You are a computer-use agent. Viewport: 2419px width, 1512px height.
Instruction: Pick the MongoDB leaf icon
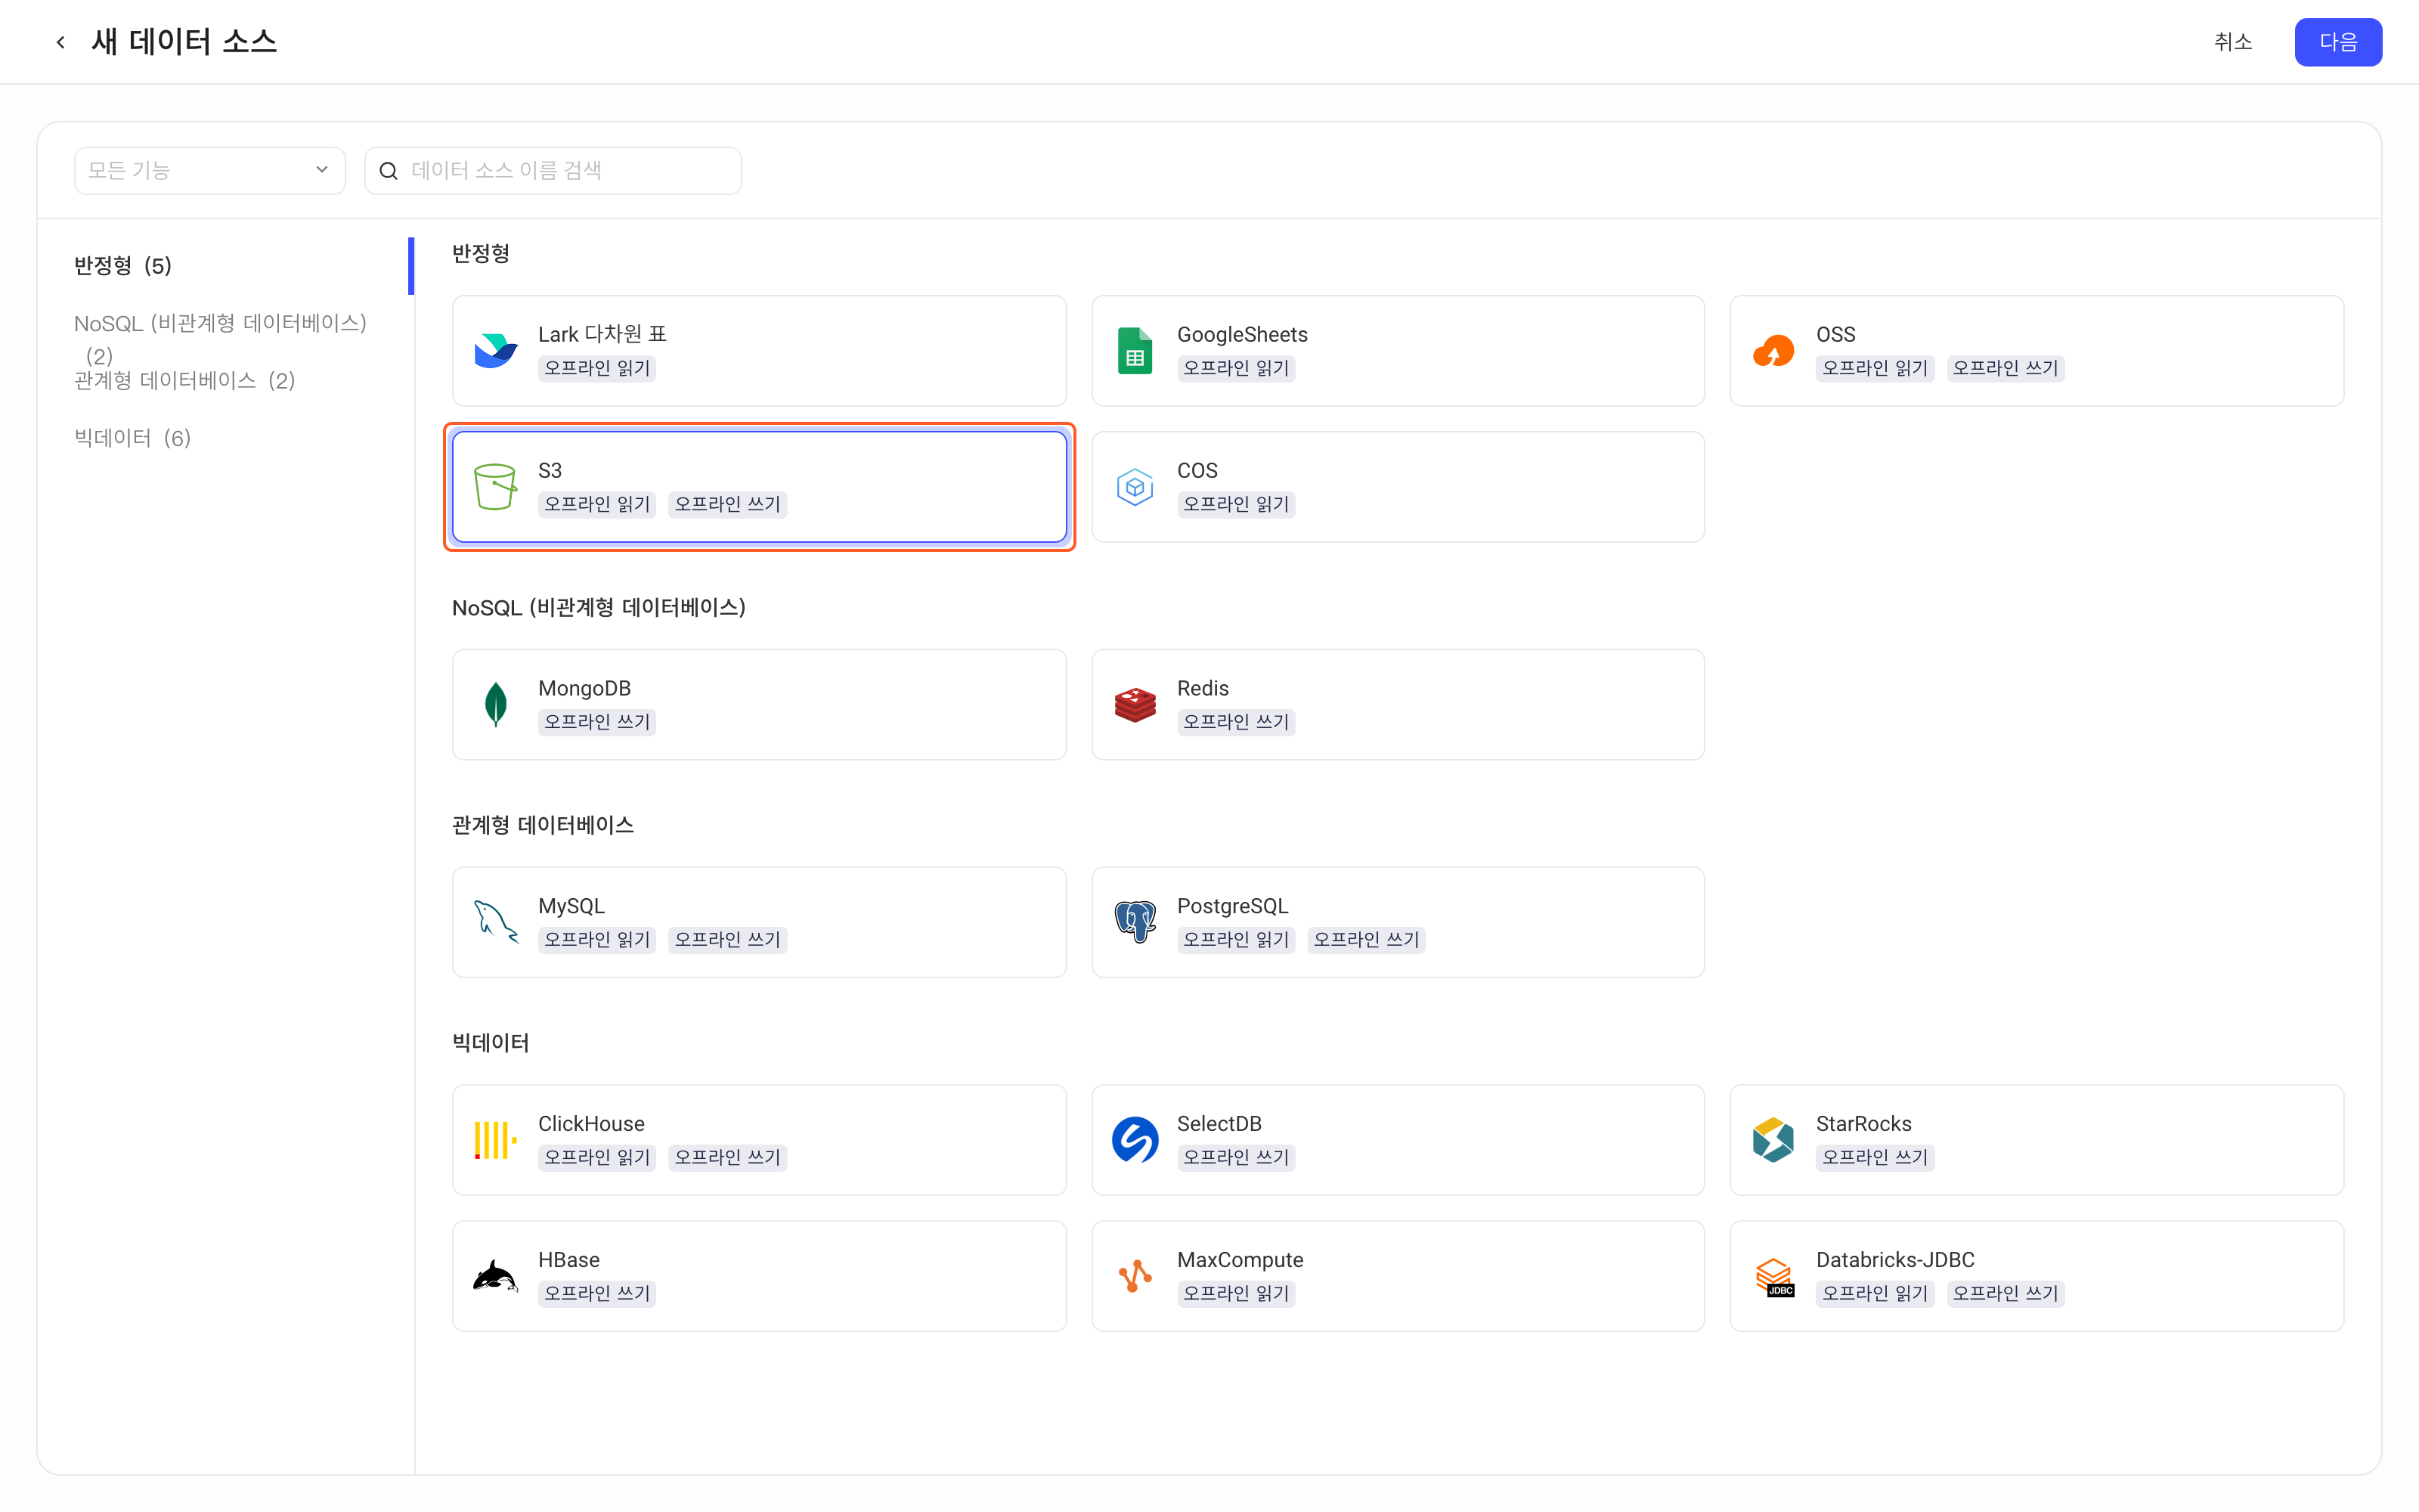point(496,704)
